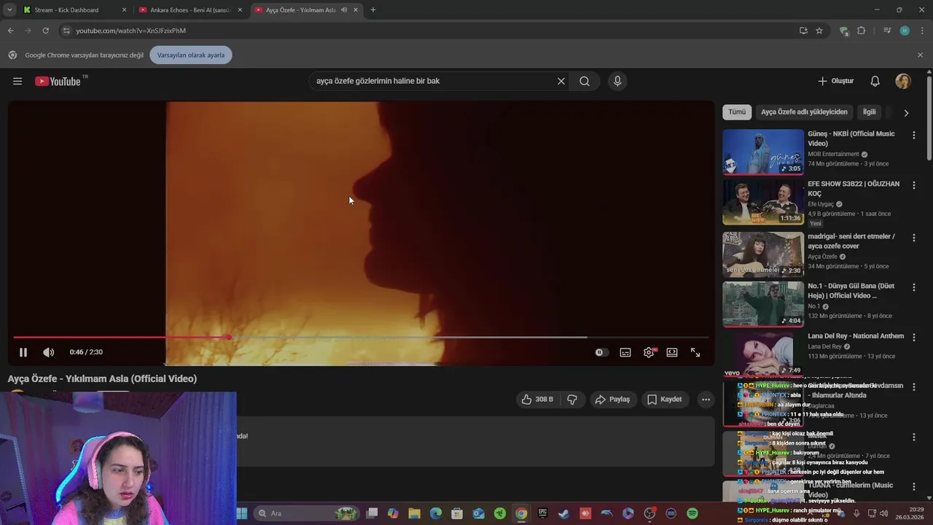The height and width of the screenshot is (525, 933).
Task: Click the Kaydet save button
Action: (x=665, y=400)
